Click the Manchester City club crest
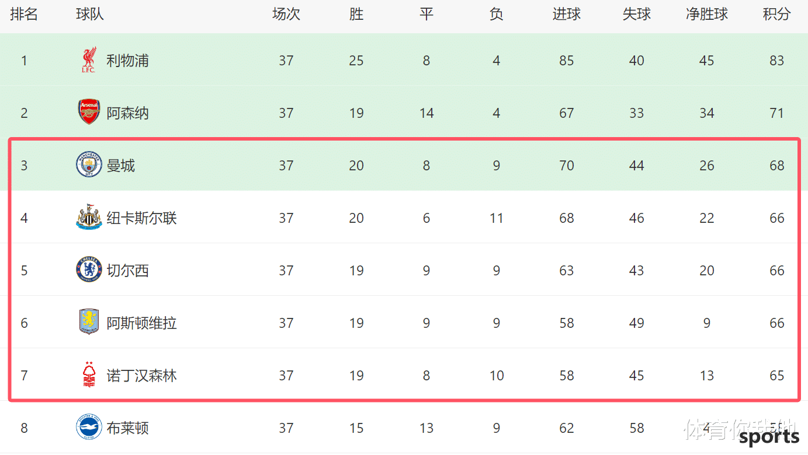 pyautogui.click(x=89, y=164)
